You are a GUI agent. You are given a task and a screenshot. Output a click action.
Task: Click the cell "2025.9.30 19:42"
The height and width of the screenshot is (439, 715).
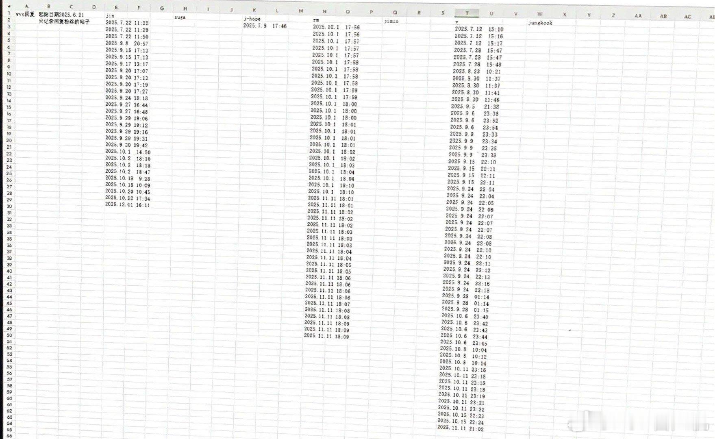(x=127, y=145)
